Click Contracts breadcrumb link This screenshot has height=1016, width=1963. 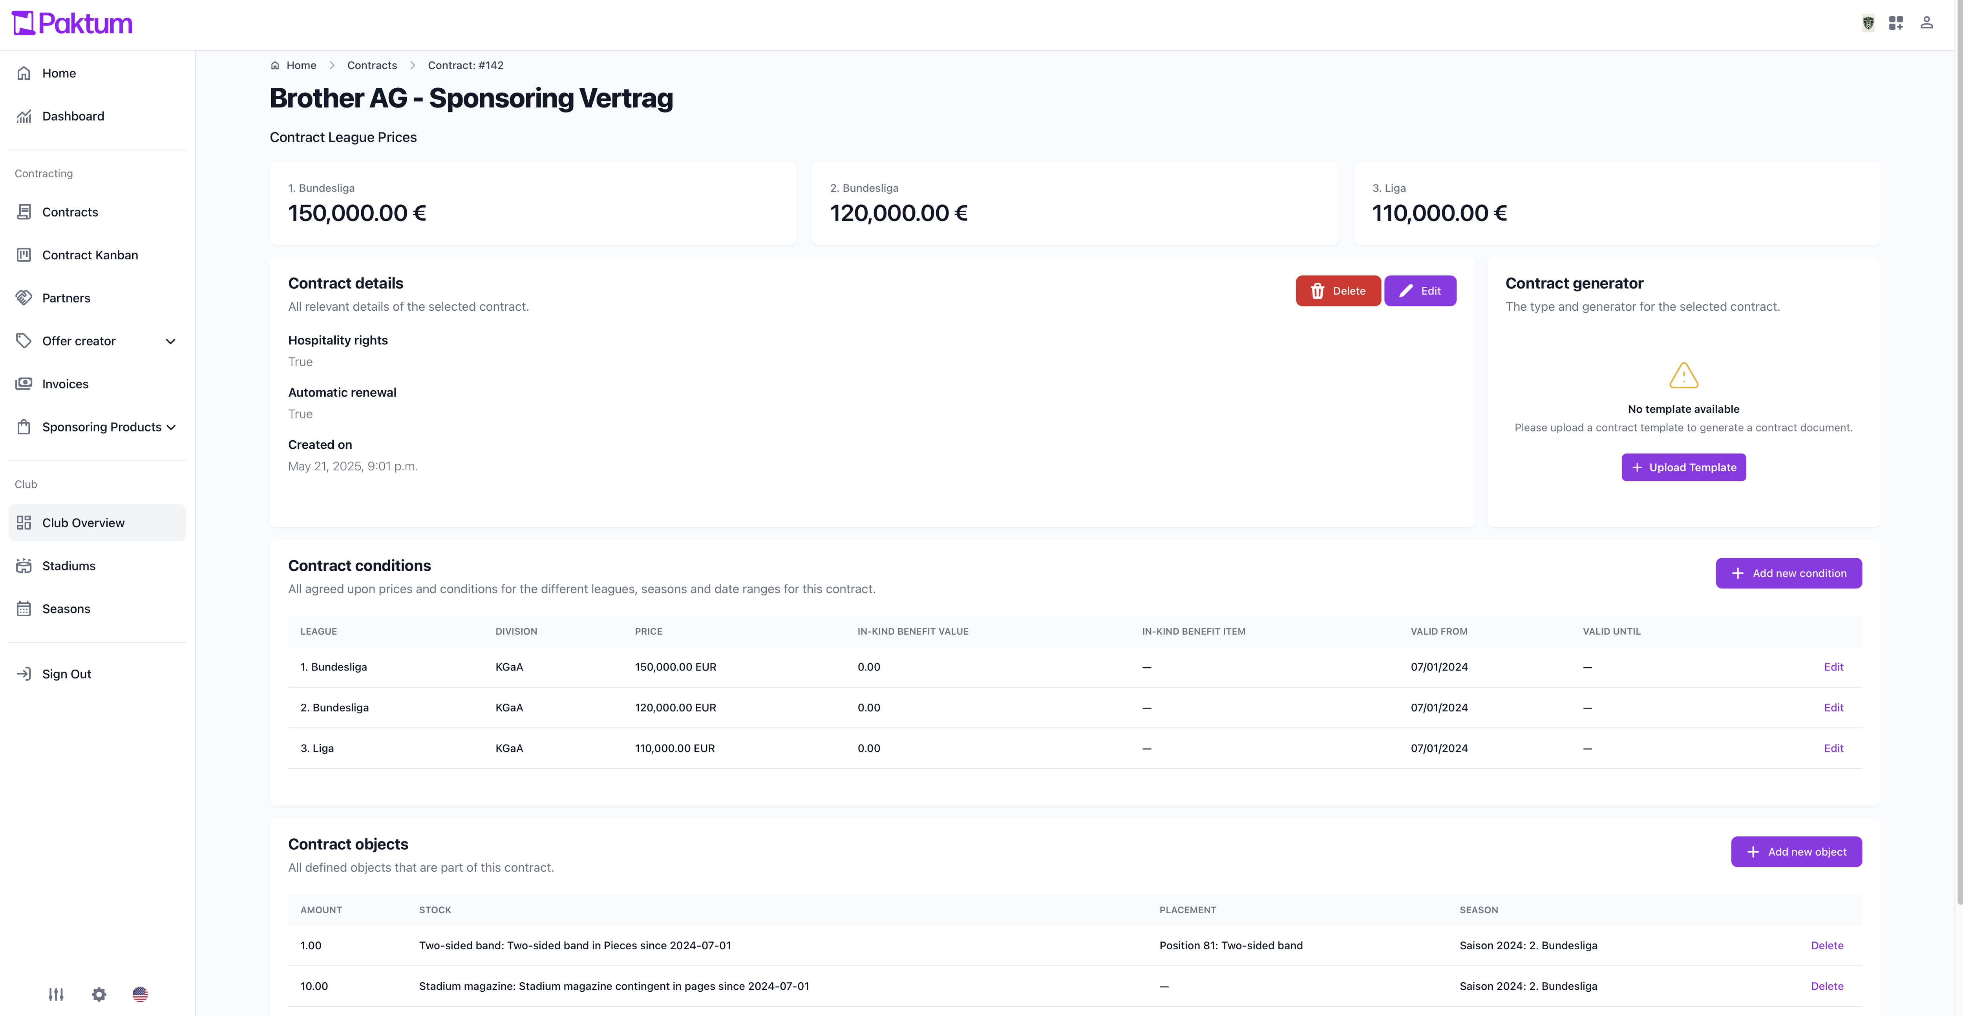372,66
